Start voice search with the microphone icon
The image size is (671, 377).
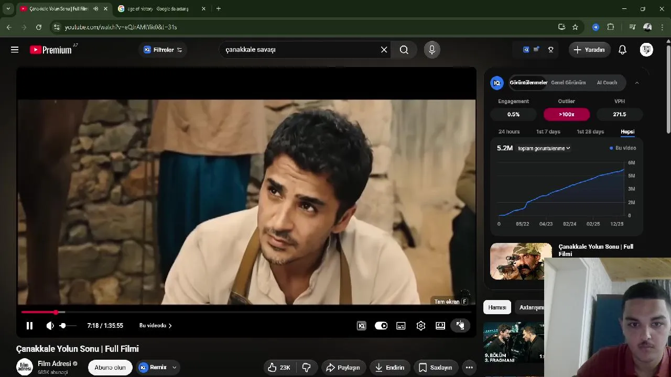432,50
